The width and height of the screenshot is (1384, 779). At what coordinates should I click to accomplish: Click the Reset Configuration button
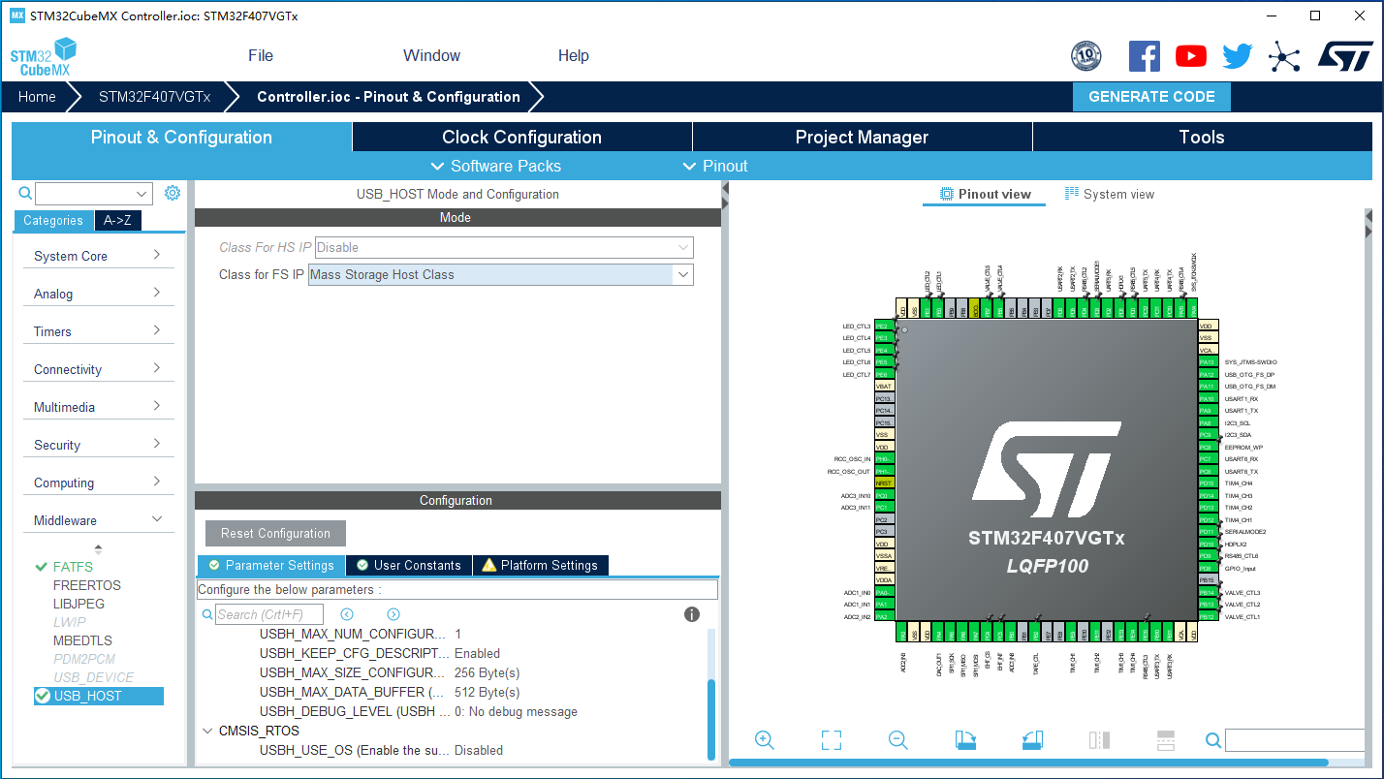point(275,533)
